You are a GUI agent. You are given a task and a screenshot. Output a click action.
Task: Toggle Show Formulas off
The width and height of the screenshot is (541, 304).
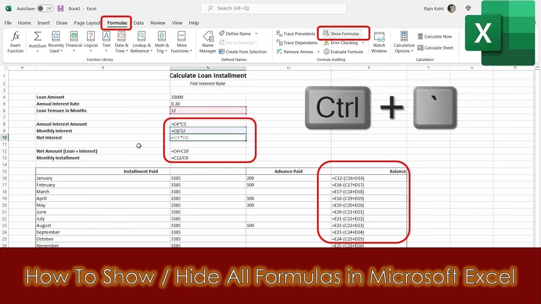342,33
